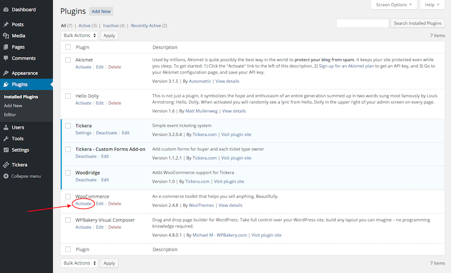The height and width of the screenshot is (273, 451).
Task: Open Automattic author link
Action: [x=200, y=81]
